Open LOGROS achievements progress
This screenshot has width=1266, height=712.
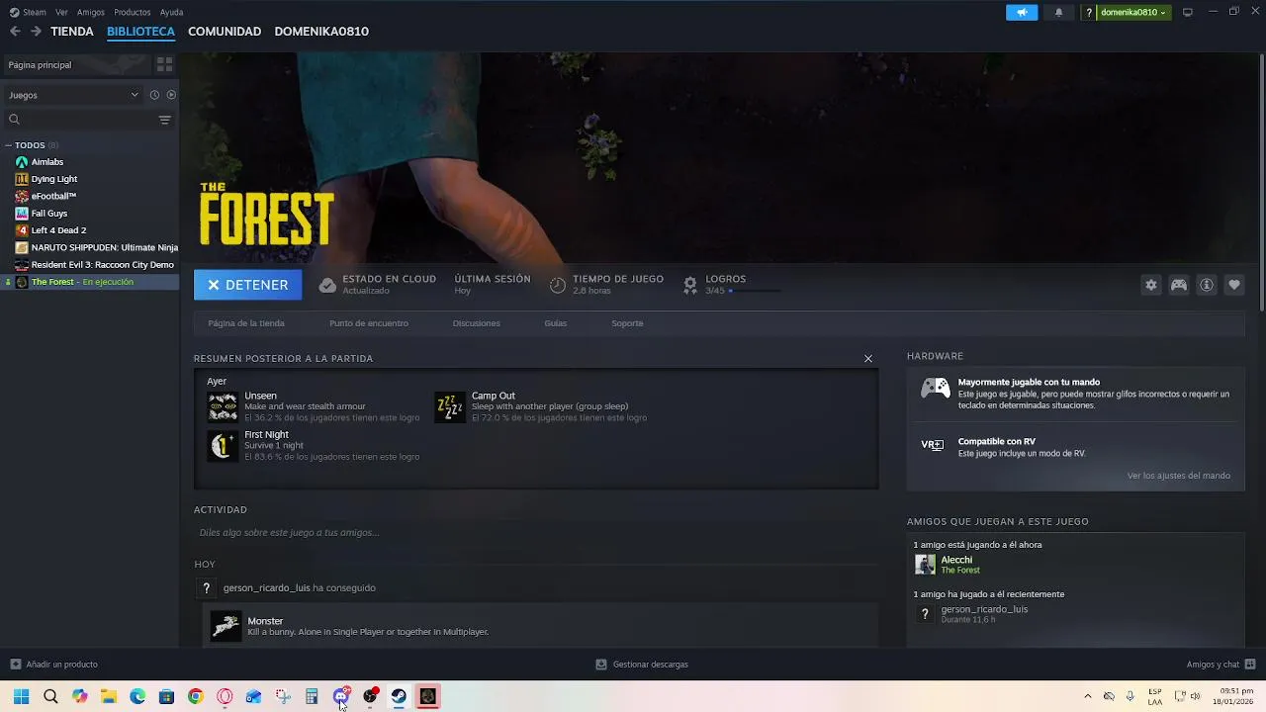coord(732,285)
